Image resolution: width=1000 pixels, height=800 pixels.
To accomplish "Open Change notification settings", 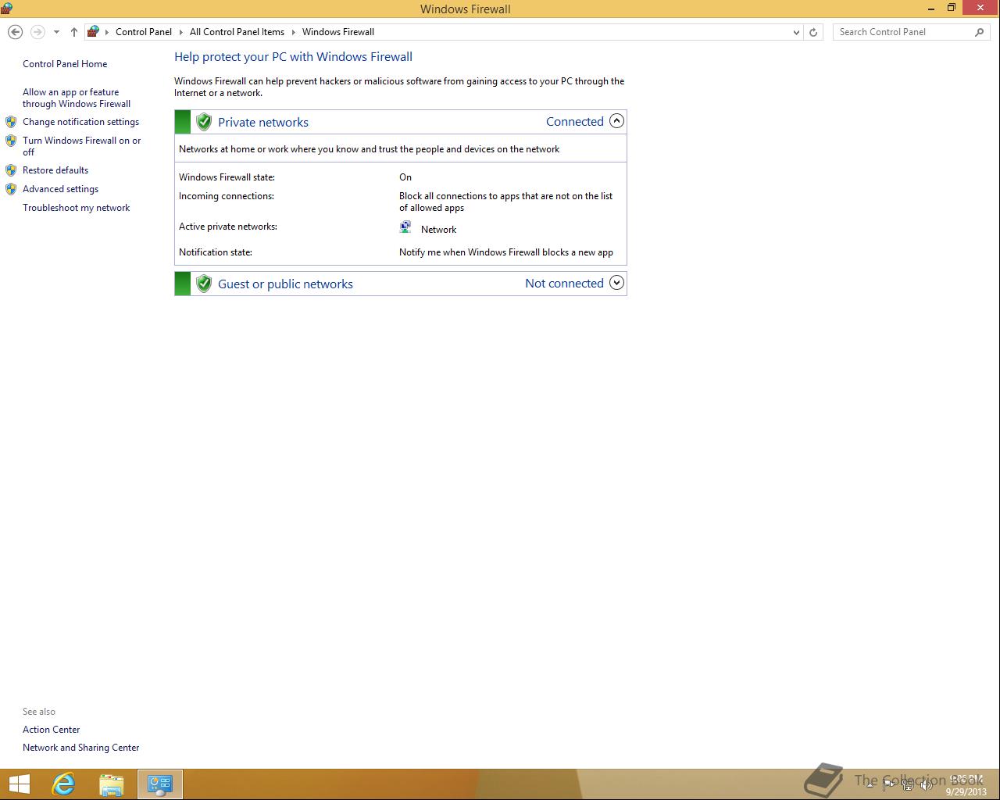I will (x=80, y=122).
